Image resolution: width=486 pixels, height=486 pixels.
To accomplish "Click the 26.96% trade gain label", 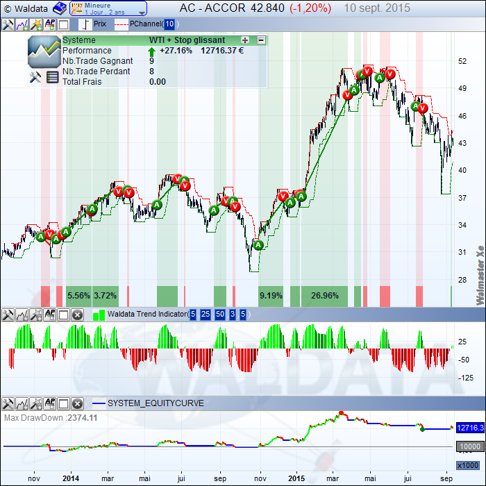I will [325, 296].
